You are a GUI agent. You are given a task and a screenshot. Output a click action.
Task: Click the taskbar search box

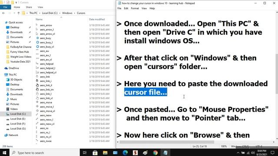click(x=44, y=153)
